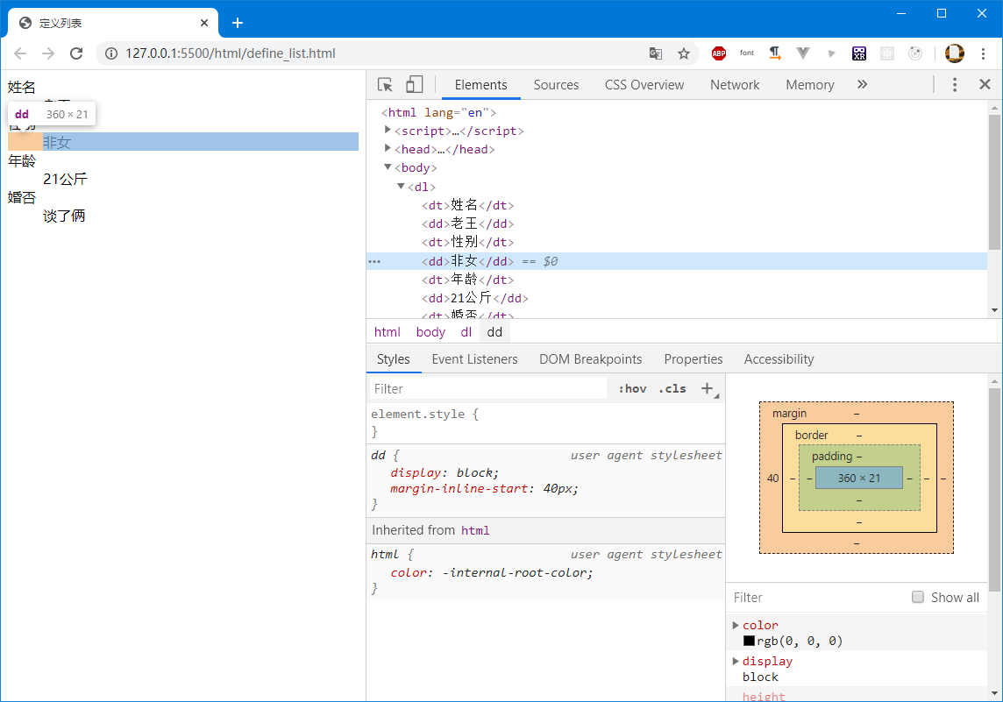This screenshot has width=1003, height=702.
Task: Bookmark this page with the star
Action: click(x=684, y=53)
